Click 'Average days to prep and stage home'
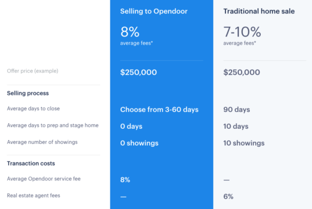Image resolution: width=312 pixels, height=209 pixels. click(x=53, y=125)
